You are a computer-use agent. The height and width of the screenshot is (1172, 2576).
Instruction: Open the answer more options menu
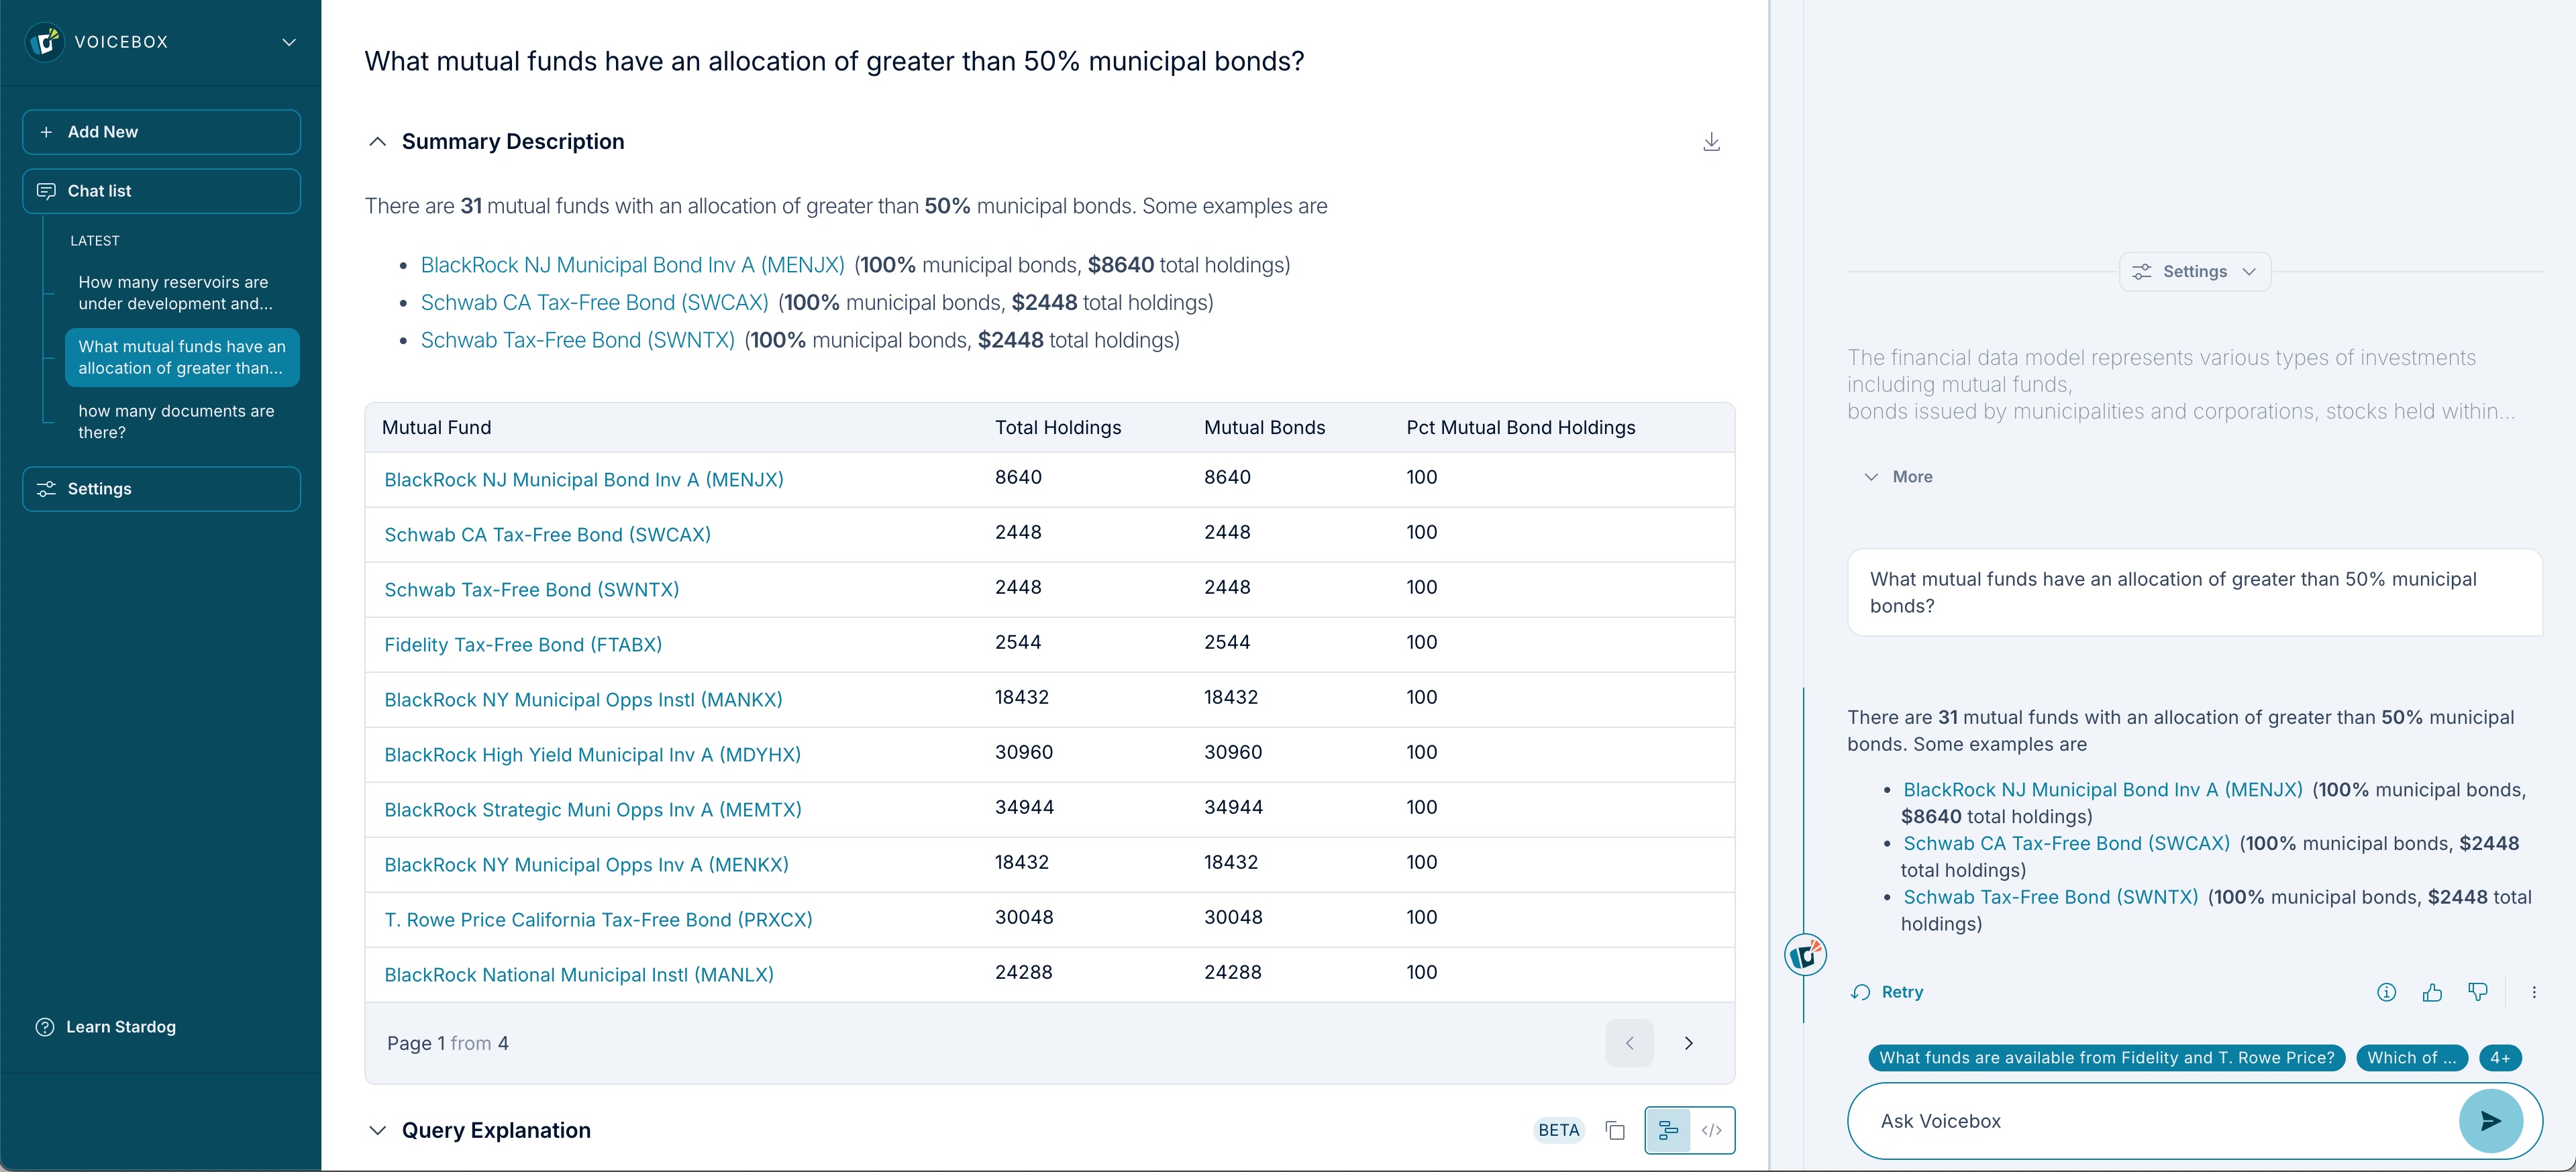click(2533, 993)
